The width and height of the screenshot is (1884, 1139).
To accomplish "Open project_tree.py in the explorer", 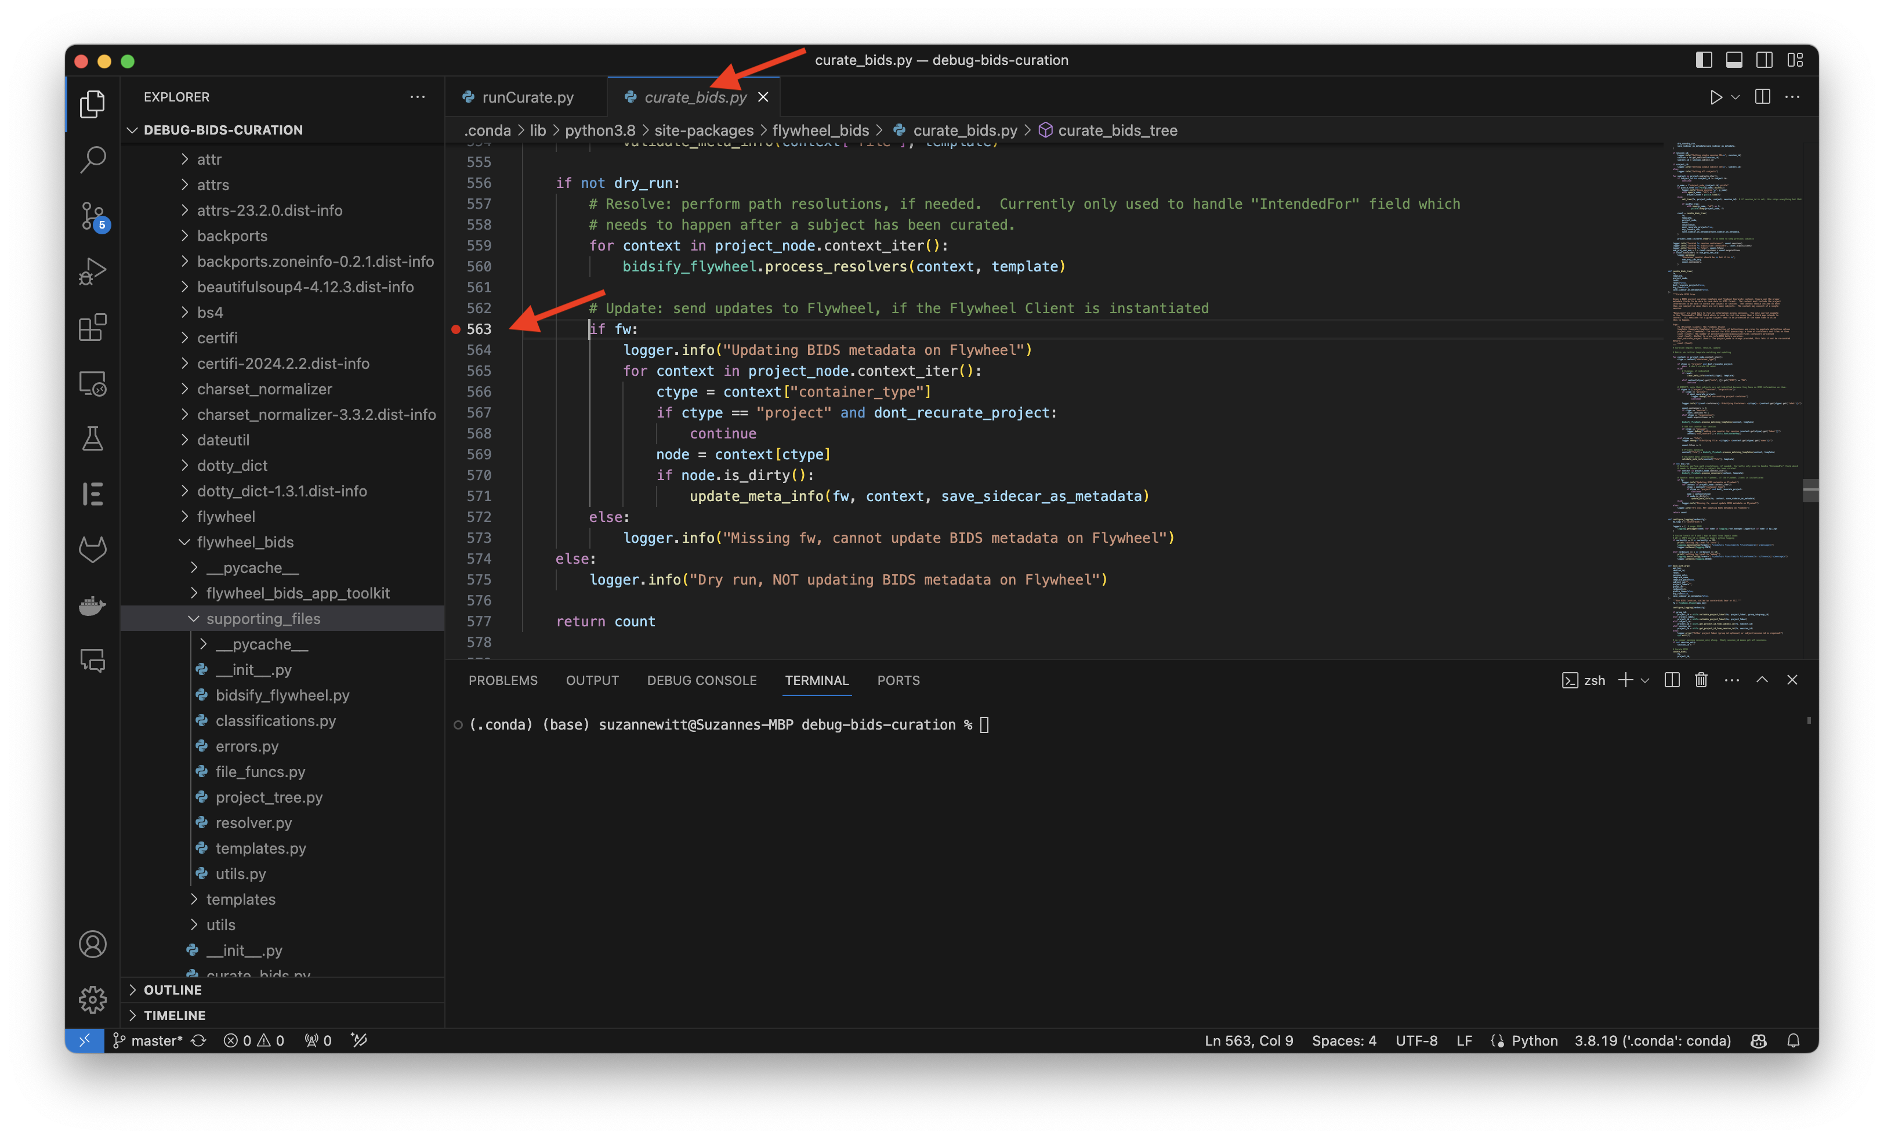I will [269, 797].
